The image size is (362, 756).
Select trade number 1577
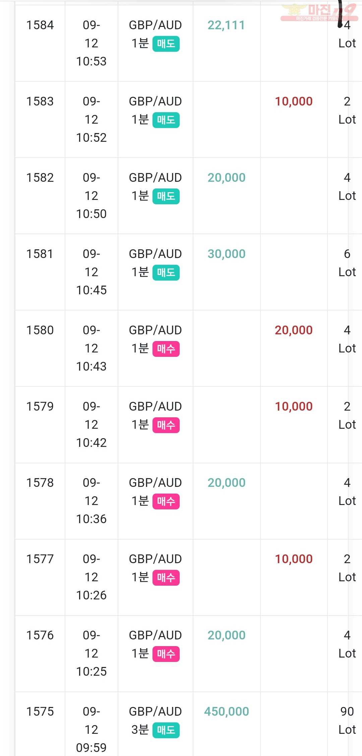(x=40, y=559)
